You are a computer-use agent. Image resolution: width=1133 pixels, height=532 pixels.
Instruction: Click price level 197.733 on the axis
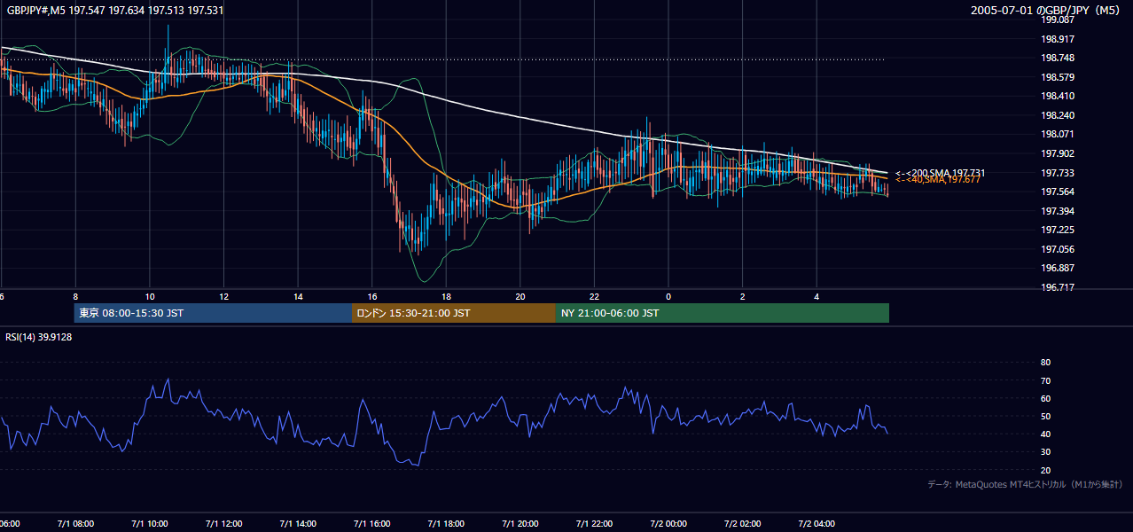1058,173
